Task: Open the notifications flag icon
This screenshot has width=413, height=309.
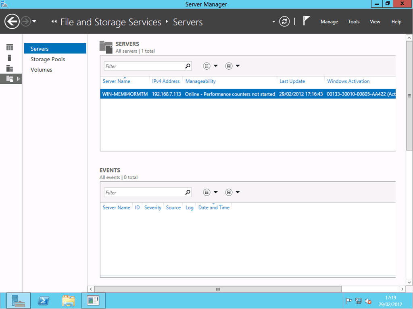Action: (x=306, y=21)
